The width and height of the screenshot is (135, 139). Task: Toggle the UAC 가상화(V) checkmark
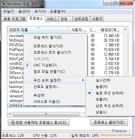(27, 65)
